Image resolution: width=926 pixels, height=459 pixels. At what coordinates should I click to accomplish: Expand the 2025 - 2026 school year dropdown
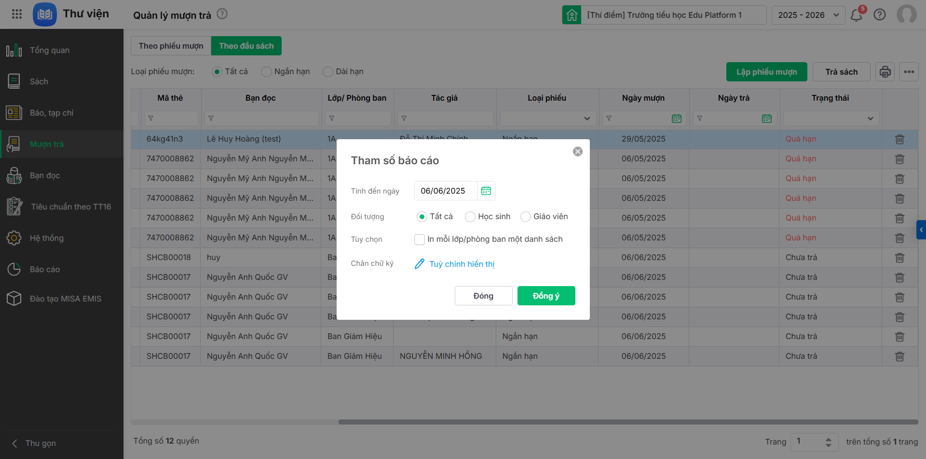pyautogui.click(x=808, y=15)
